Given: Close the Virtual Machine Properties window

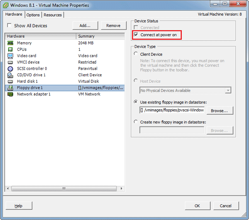Looking at the screenshot, I should click(238, 4).
